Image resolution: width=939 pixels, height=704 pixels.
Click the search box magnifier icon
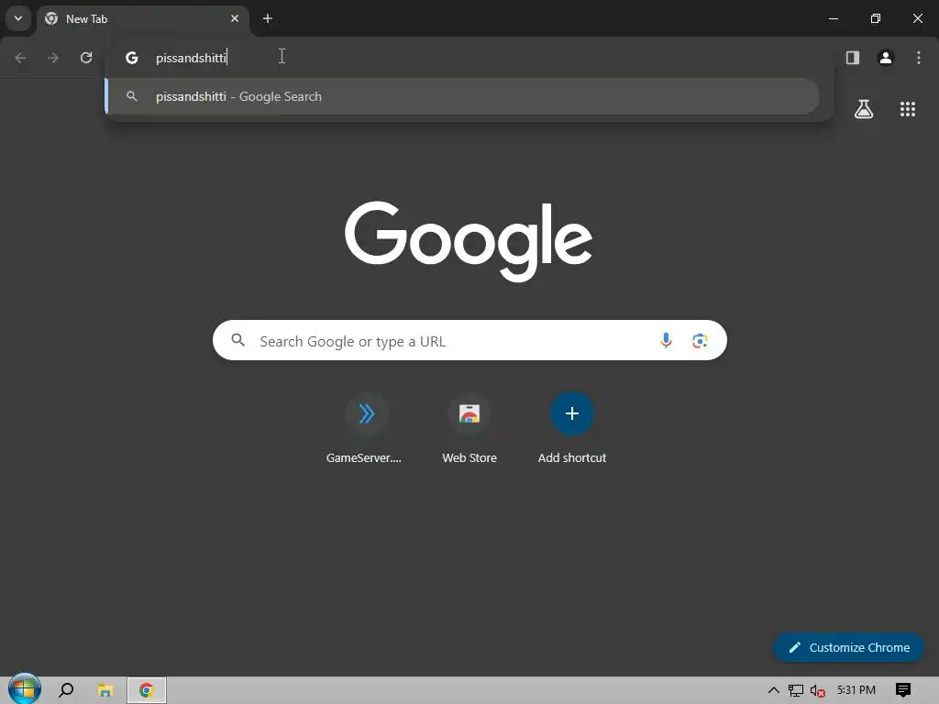coord(238,340)
